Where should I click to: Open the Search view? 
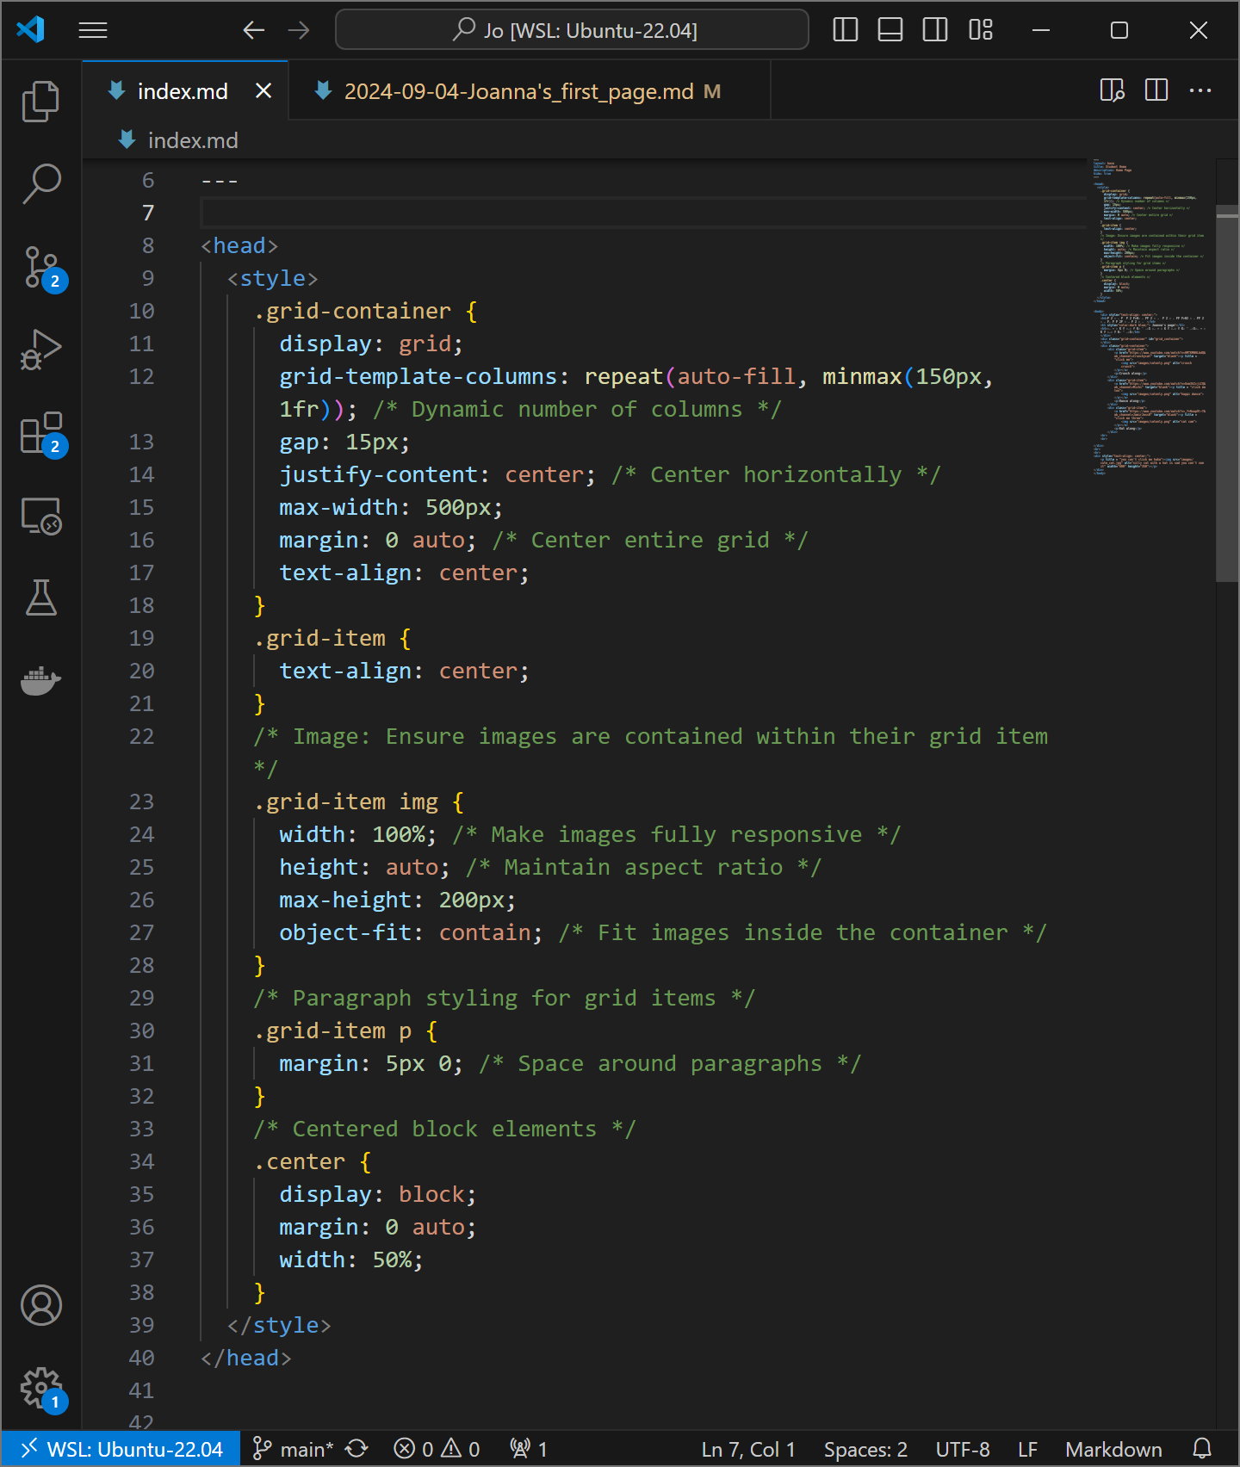click(x=40, y=184)
